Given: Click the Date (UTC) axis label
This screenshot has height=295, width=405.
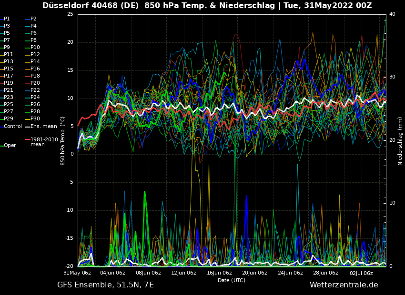Looking at the screenshot, I should [x=232, y=280].
